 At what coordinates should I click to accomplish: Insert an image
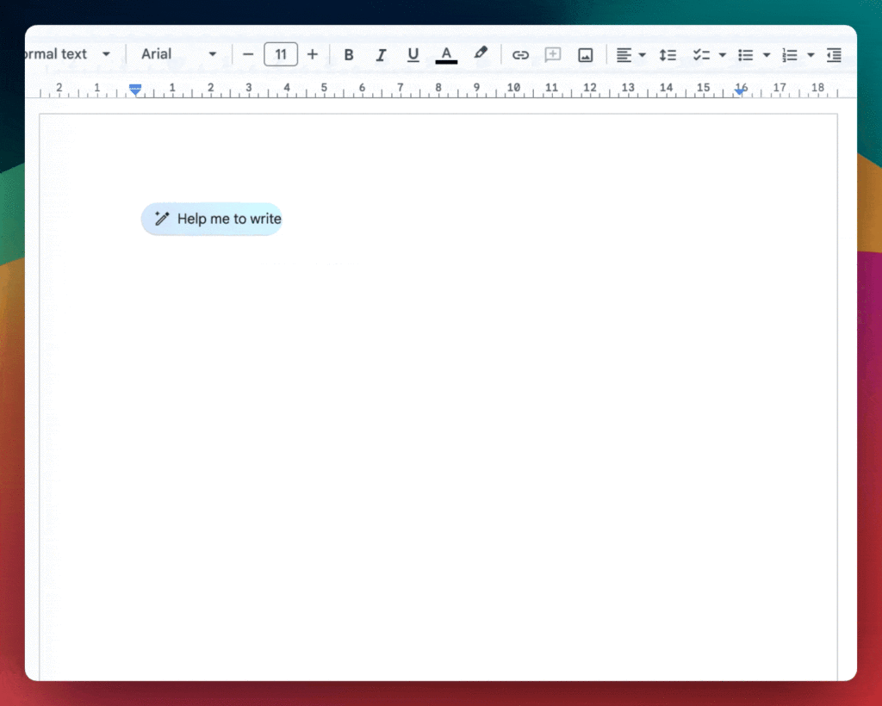click(586, 54)
